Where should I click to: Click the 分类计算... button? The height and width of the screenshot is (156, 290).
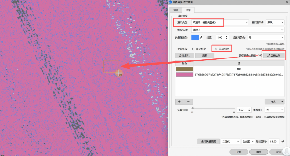(x=184, y=55)
